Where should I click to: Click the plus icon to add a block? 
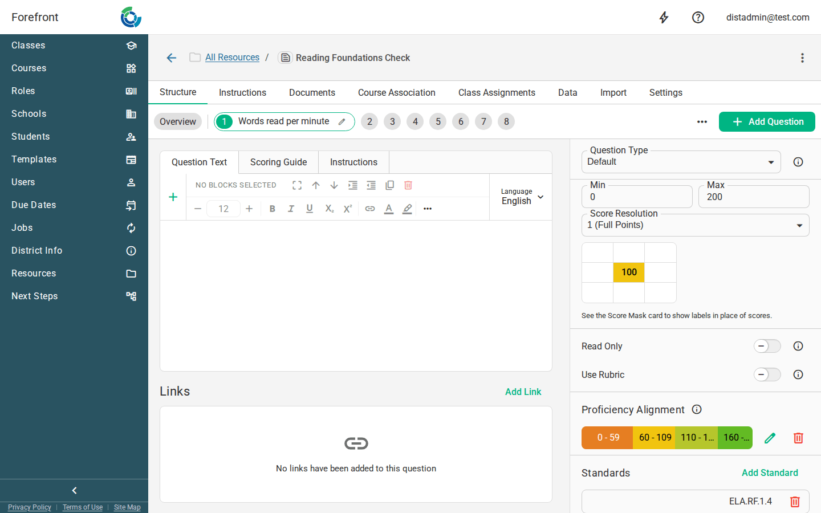[x=173, y=197]
